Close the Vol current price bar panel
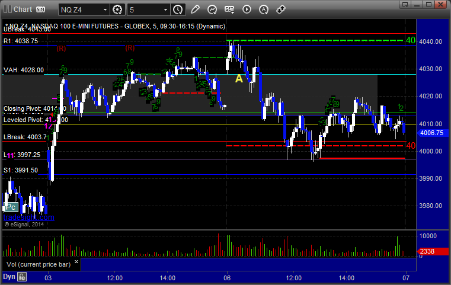The width and height of the screenshot is (451, 285). pyautogui.click(x=76, y=262)
